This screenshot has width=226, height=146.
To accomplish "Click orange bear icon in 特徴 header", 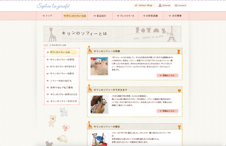I will [178, 51].
